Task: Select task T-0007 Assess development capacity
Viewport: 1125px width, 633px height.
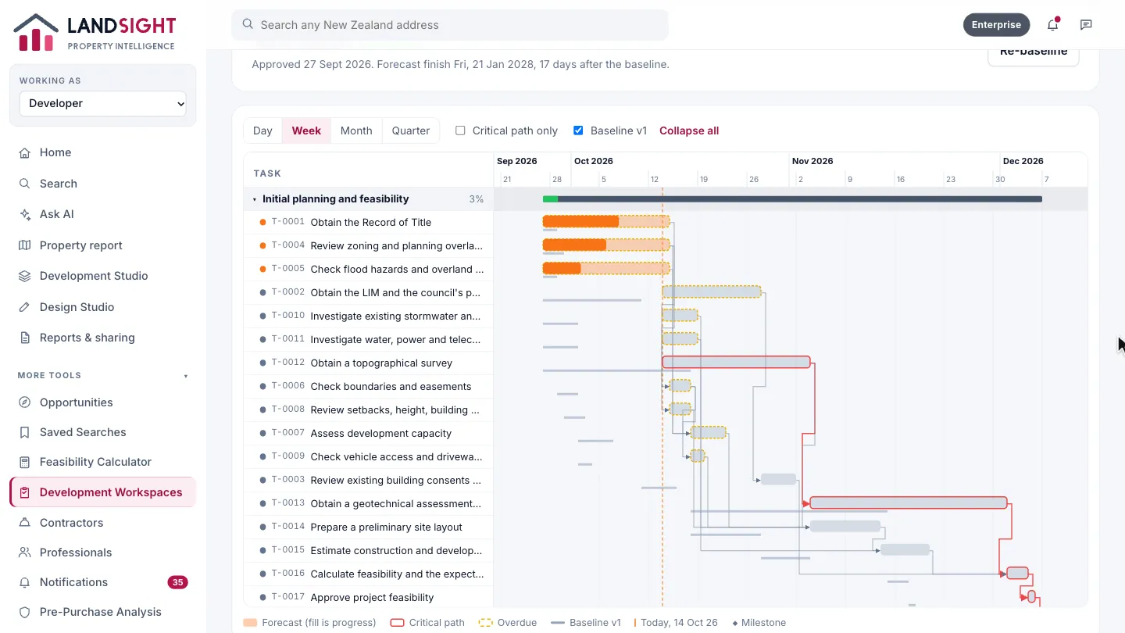Action: 369,434
